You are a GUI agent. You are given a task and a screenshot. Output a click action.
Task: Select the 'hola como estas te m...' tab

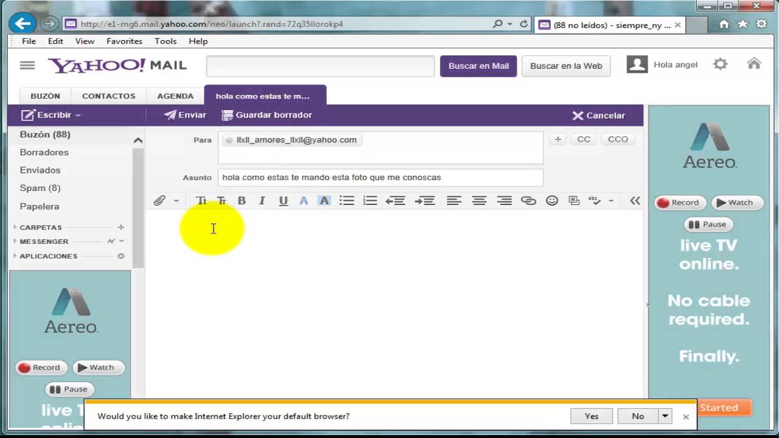pyautogui.click(x=265, y=96)
